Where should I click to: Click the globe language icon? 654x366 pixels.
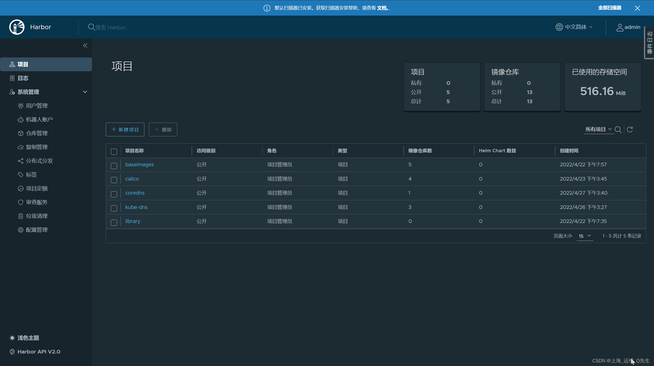coord(559,27)
